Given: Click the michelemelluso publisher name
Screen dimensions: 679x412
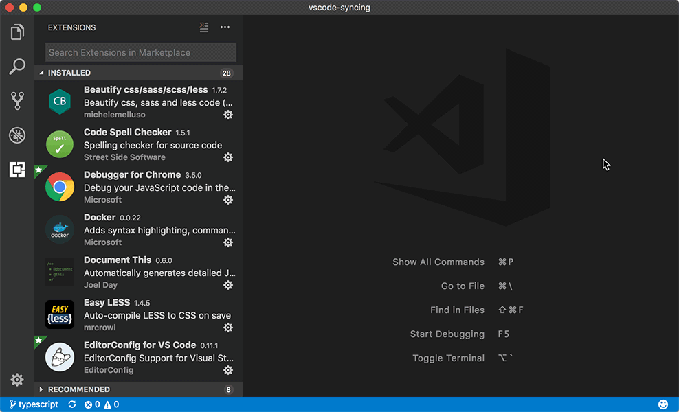Looking at the screenshot, I should click(x=115, y=115).
